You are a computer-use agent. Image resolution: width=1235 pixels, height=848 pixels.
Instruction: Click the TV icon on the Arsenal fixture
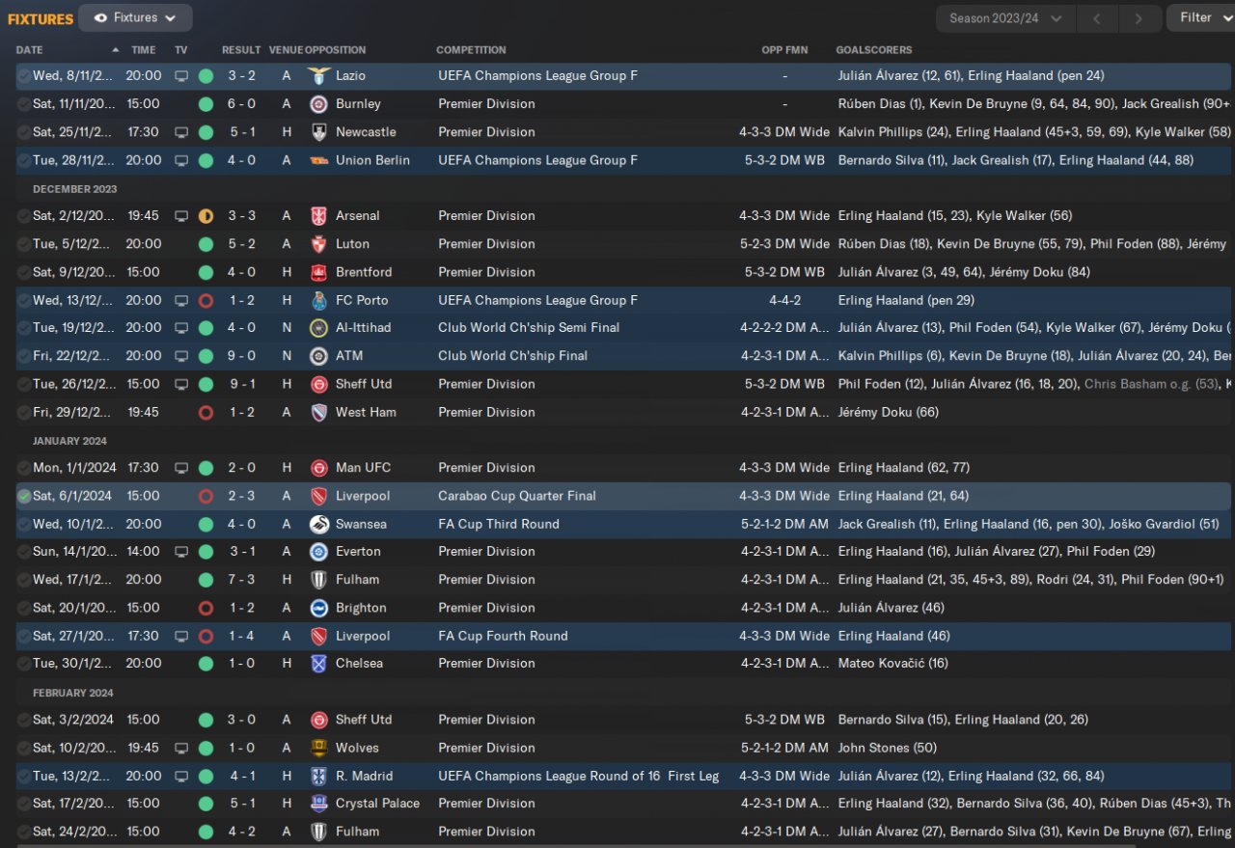coord(181,216)
